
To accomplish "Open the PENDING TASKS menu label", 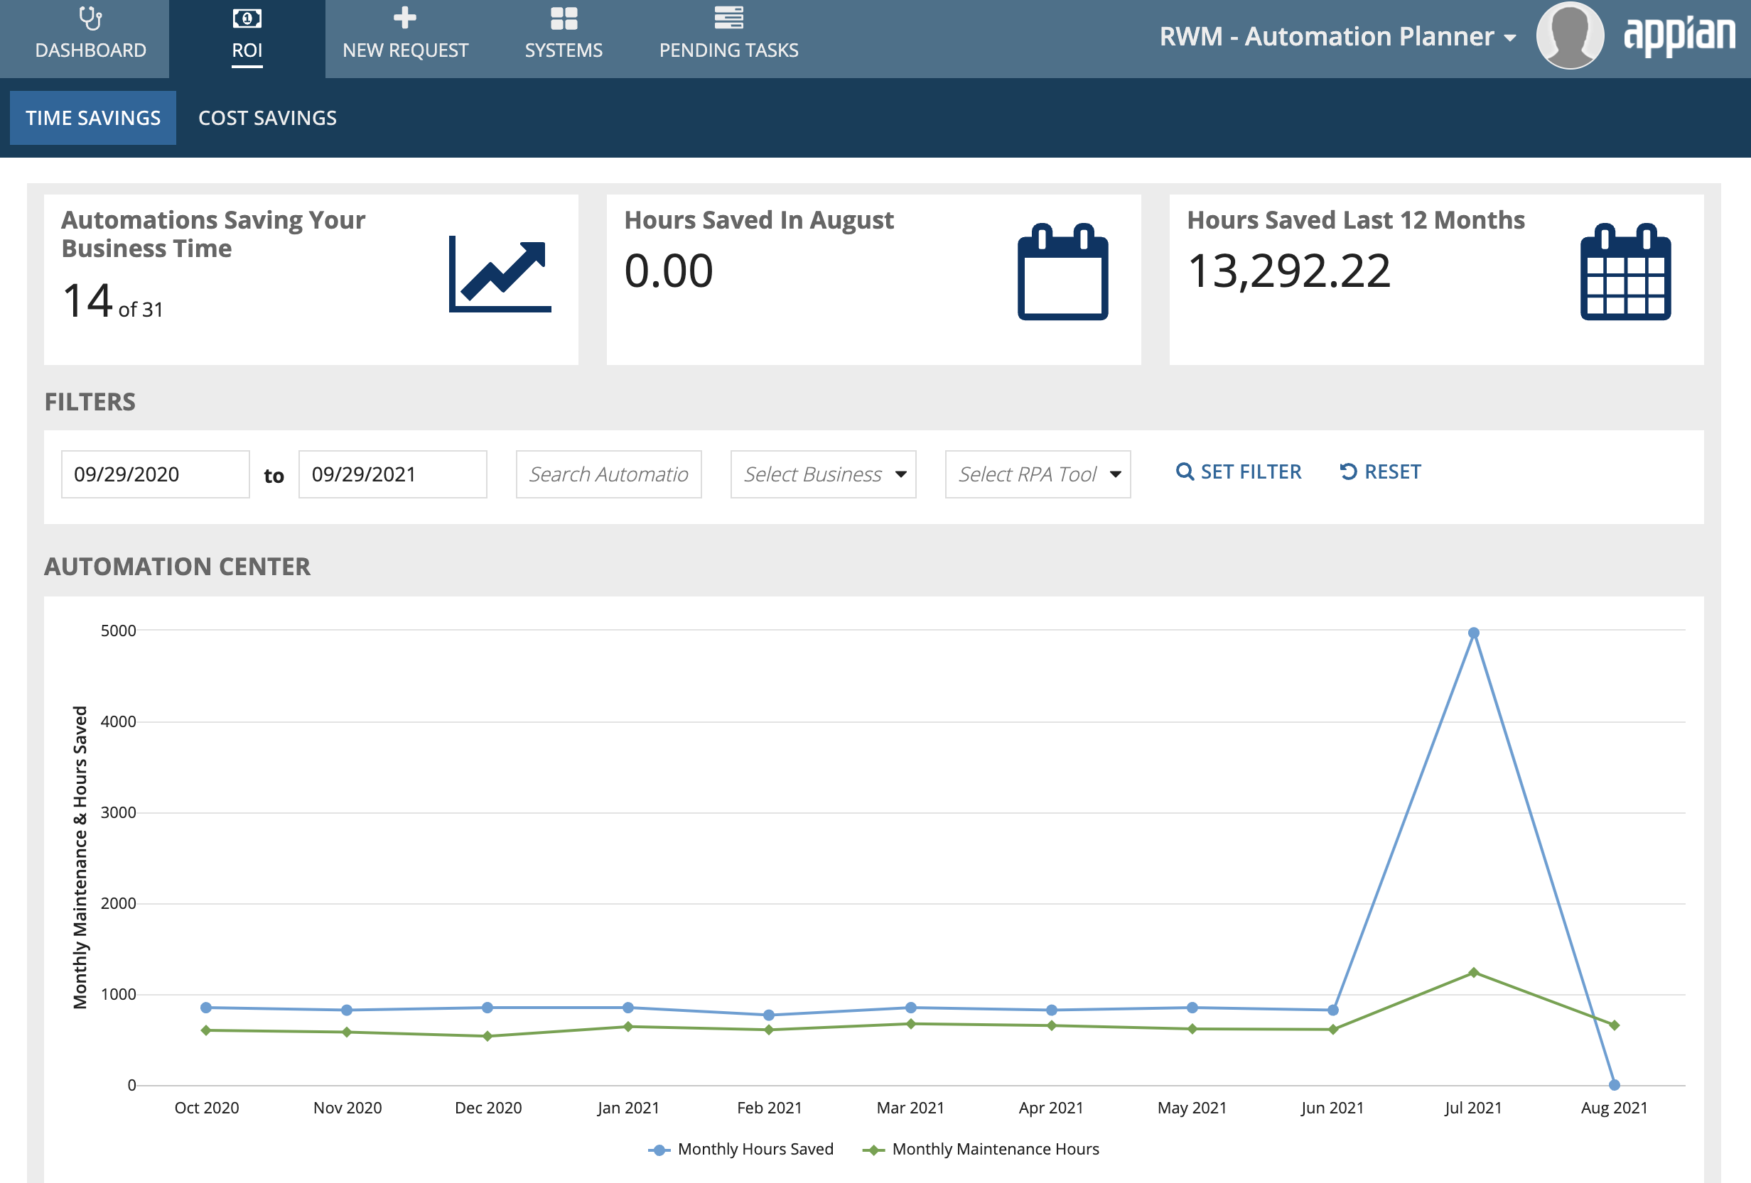I will coord(728,50).
